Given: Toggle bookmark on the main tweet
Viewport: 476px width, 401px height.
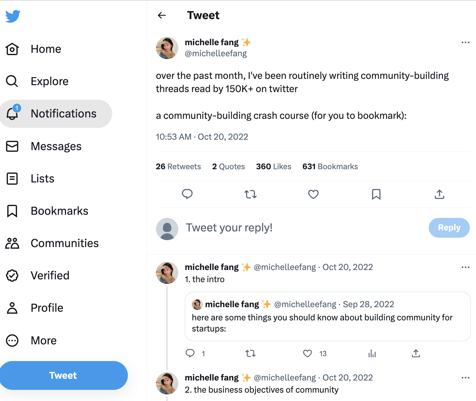Looking at the screenshot, I should pos(376,194).
